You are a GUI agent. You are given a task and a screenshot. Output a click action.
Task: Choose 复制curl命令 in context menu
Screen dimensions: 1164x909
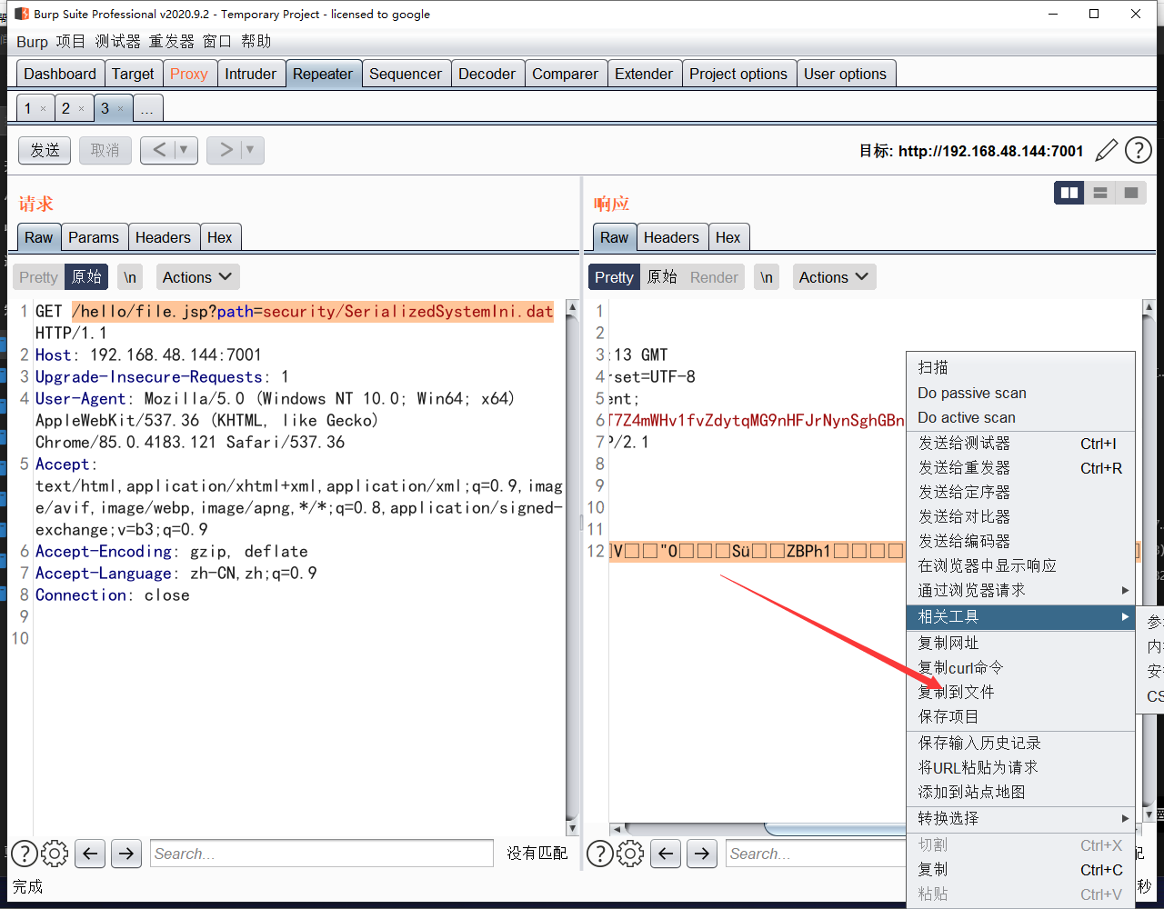[x=1020, y=667]
